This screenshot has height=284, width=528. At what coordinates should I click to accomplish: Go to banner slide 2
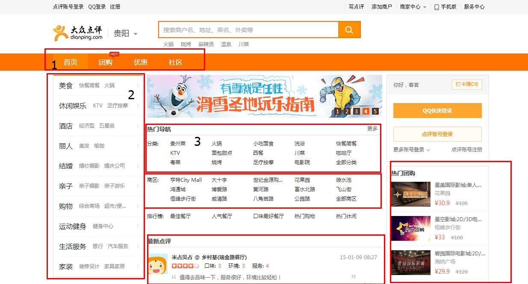[x=347, y=112]
